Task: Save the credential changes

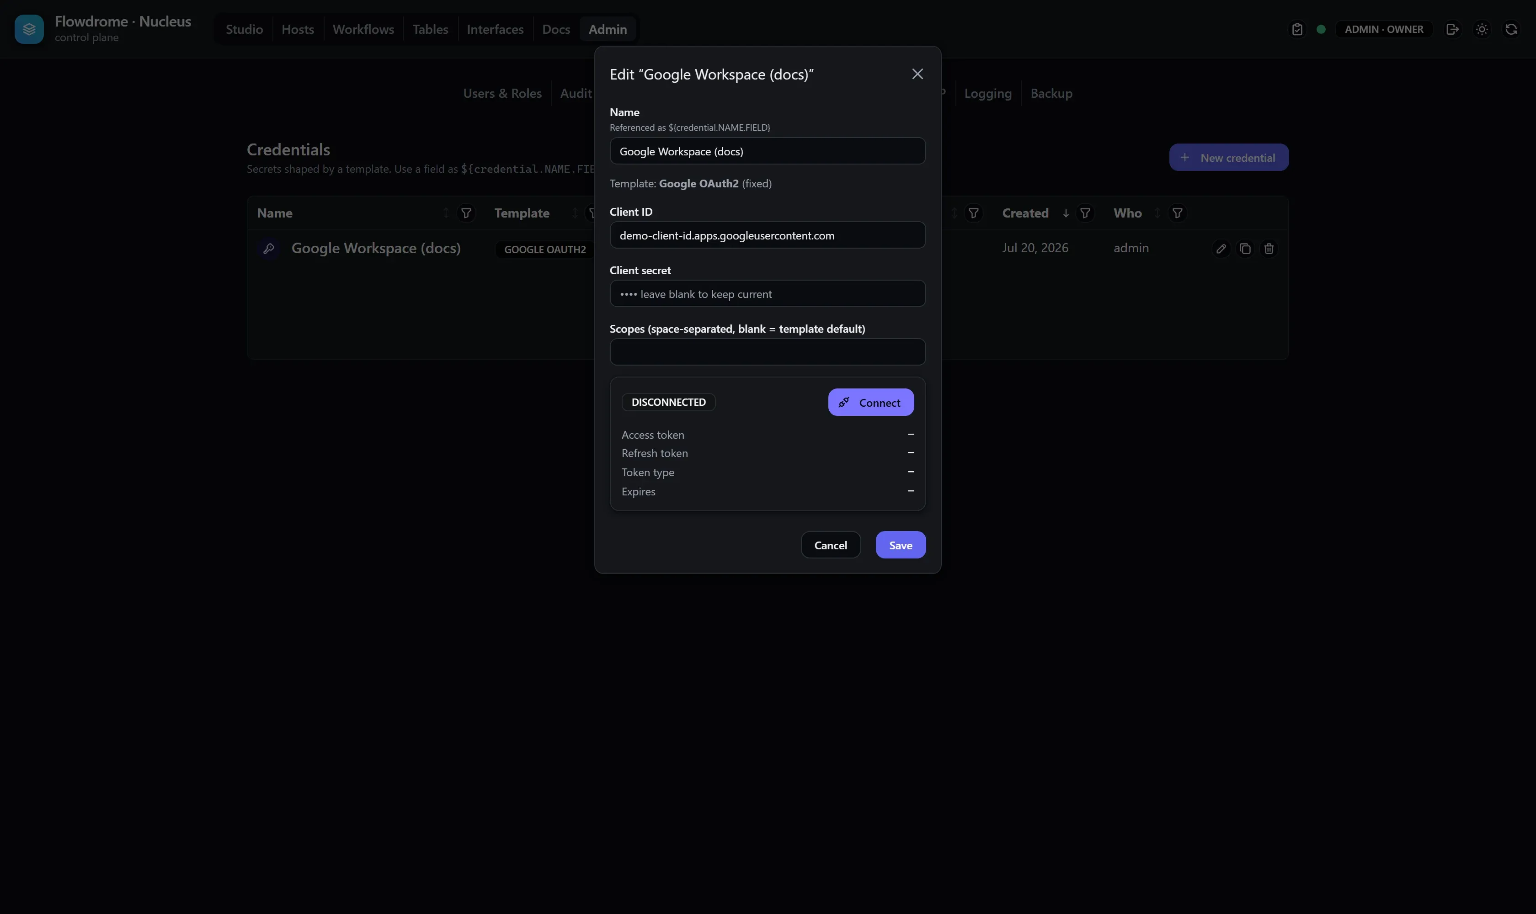Action: point(900,545)
